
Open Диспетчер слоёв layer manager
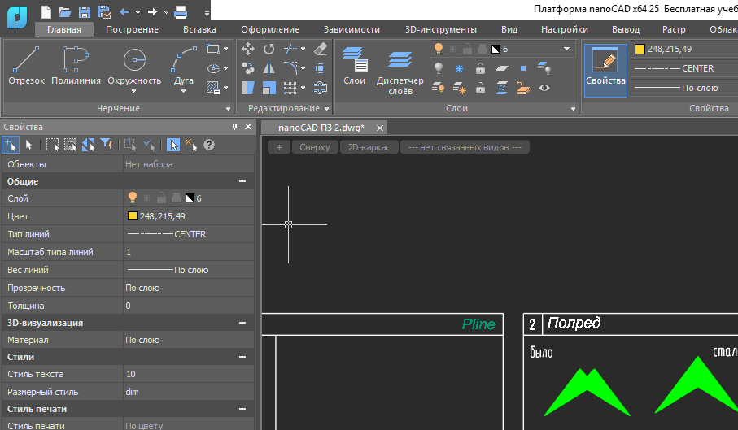[400, 71]
